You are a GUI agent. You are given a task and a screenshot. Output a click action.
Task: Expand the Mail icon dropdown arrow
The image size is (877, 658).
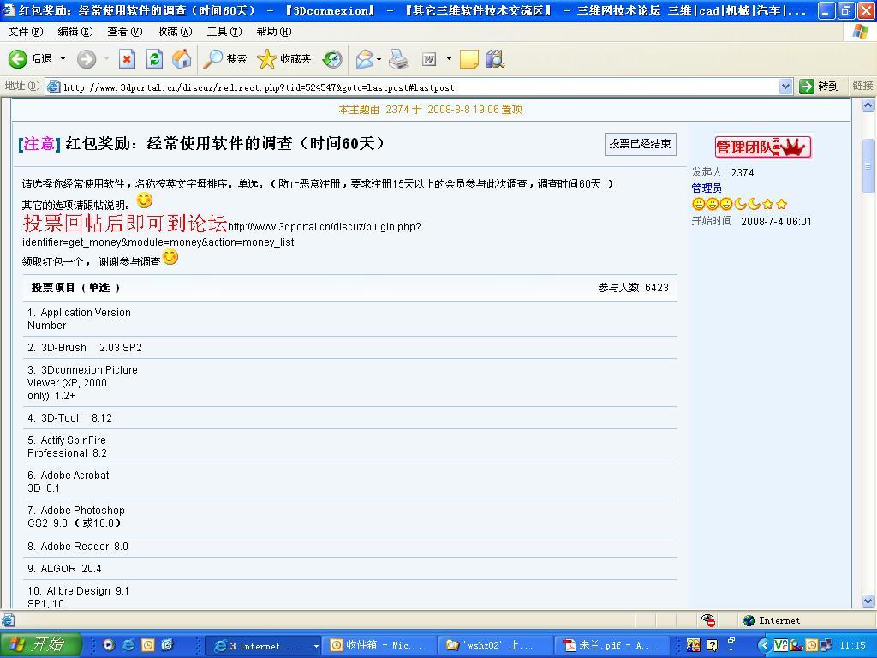tap(379, 59)
